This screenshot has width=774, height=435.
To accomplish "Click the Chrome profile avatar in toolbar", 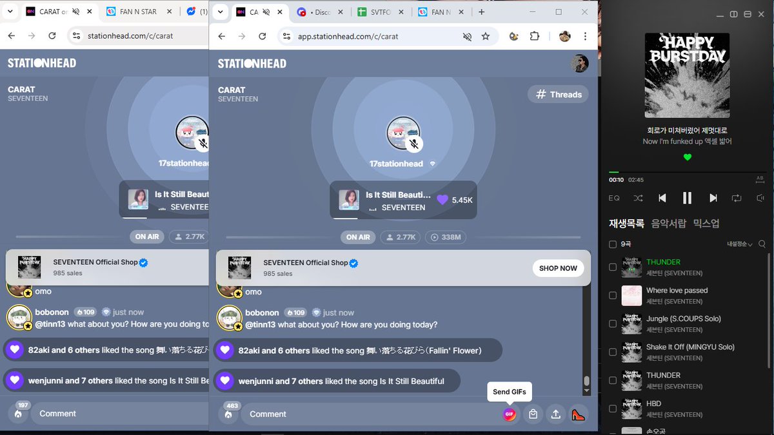I will 565,37.
